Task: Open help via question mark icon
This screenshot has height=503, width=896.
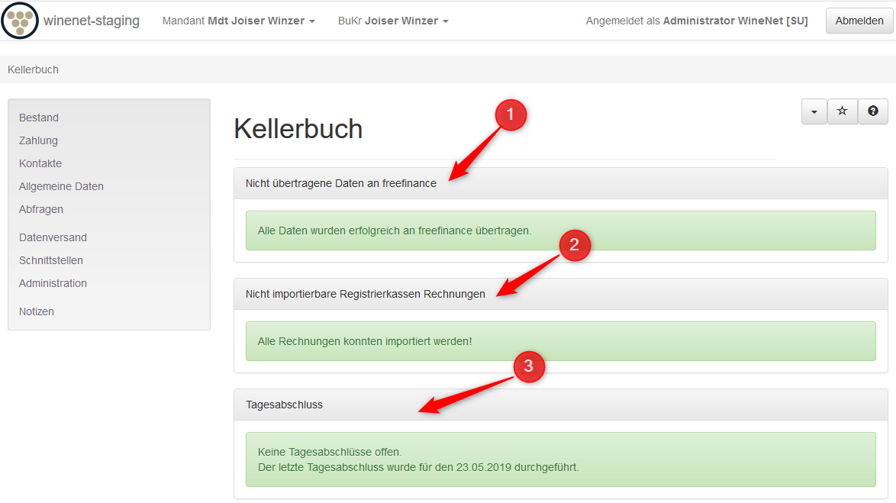Action: 873,111
